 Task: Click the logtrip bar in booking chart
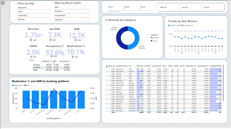[26, 100]
